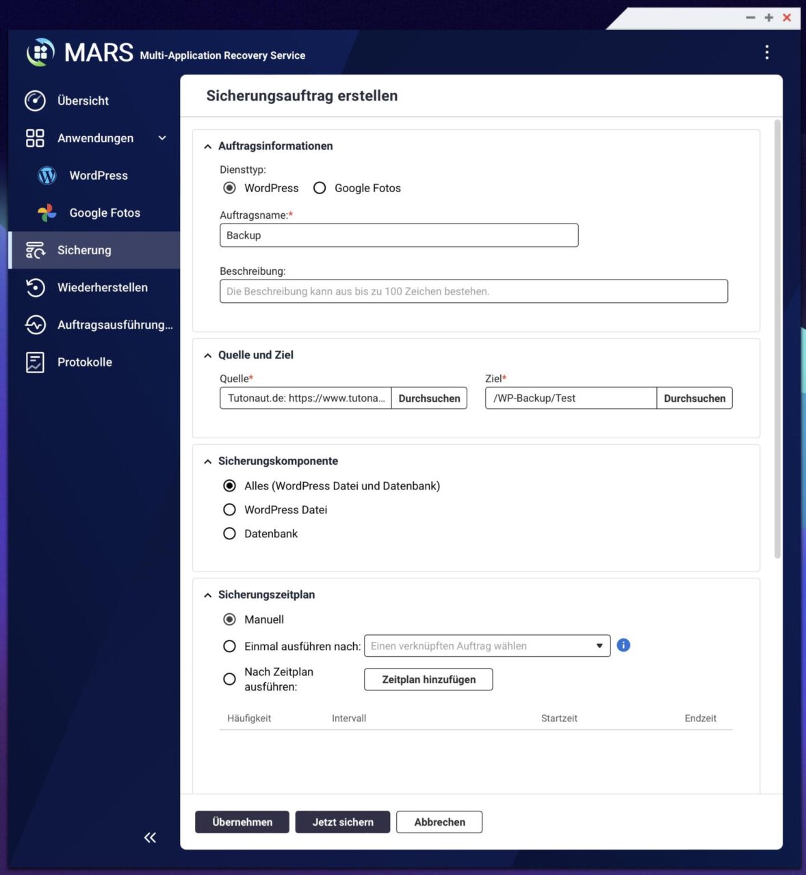Click the Google Fotos pinwheel icon

(x=47, y=213)
